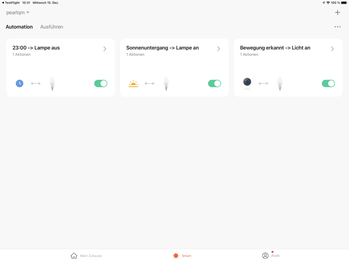Select the Automation tab
The image size is (349, 262).
point(19,27)
